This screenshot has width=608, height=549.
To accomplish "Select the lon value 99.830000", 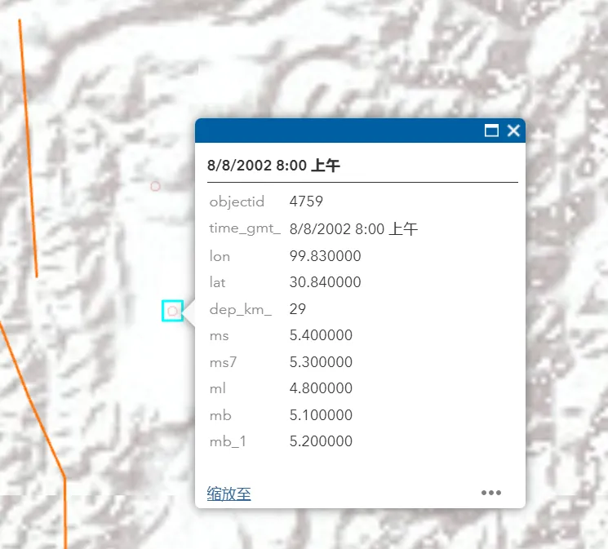I will point(325,256).
